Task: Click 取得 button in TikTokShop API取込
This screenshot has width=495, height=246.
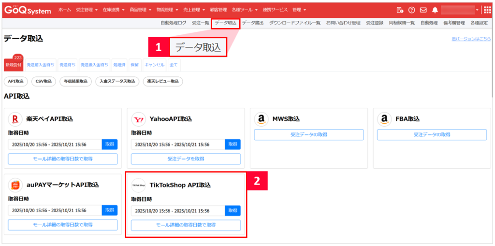Action: (233, 211)
